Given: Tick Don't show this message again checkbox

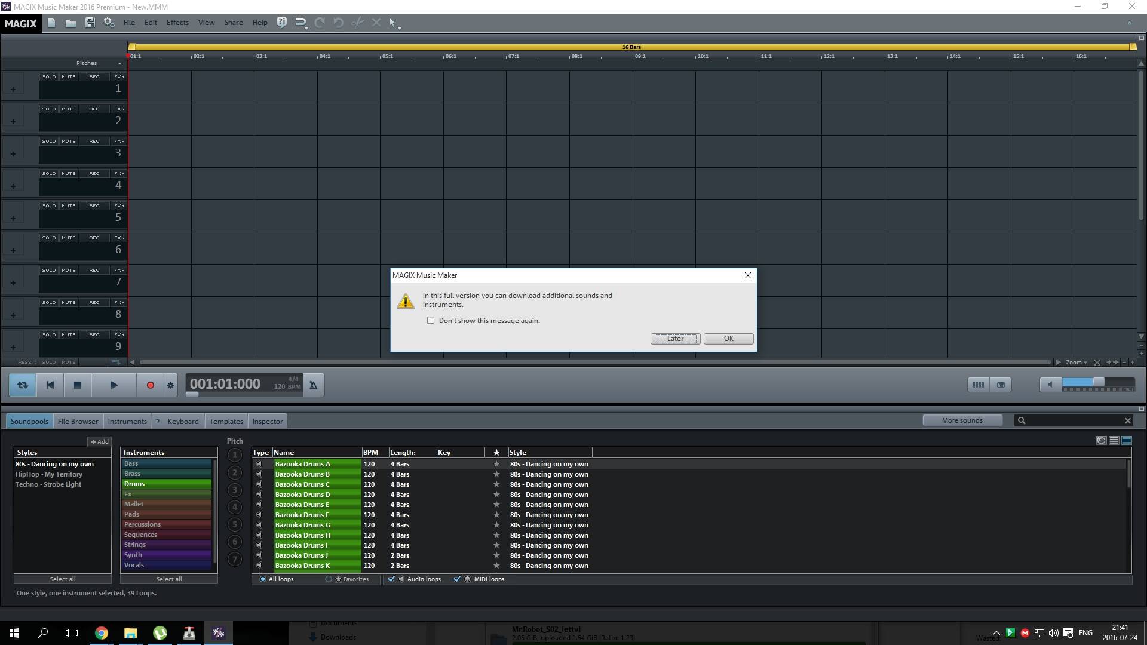Looking at the screenshot, I should 431,320.
